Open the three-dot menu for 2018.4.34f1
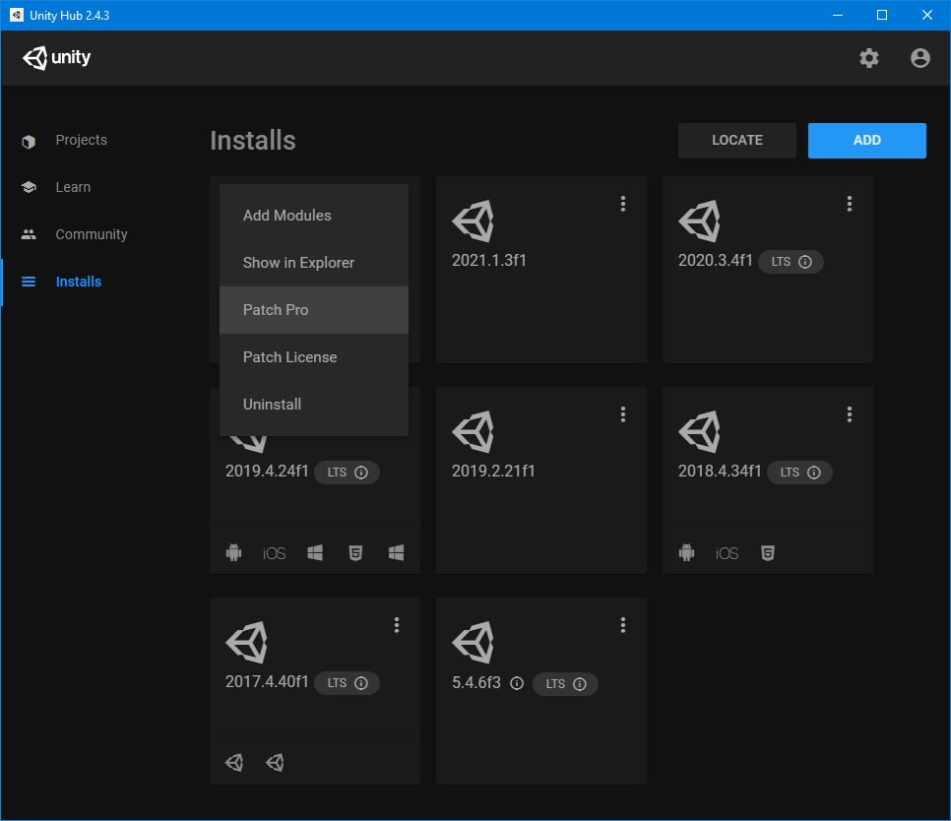 [x=849, y=414]
